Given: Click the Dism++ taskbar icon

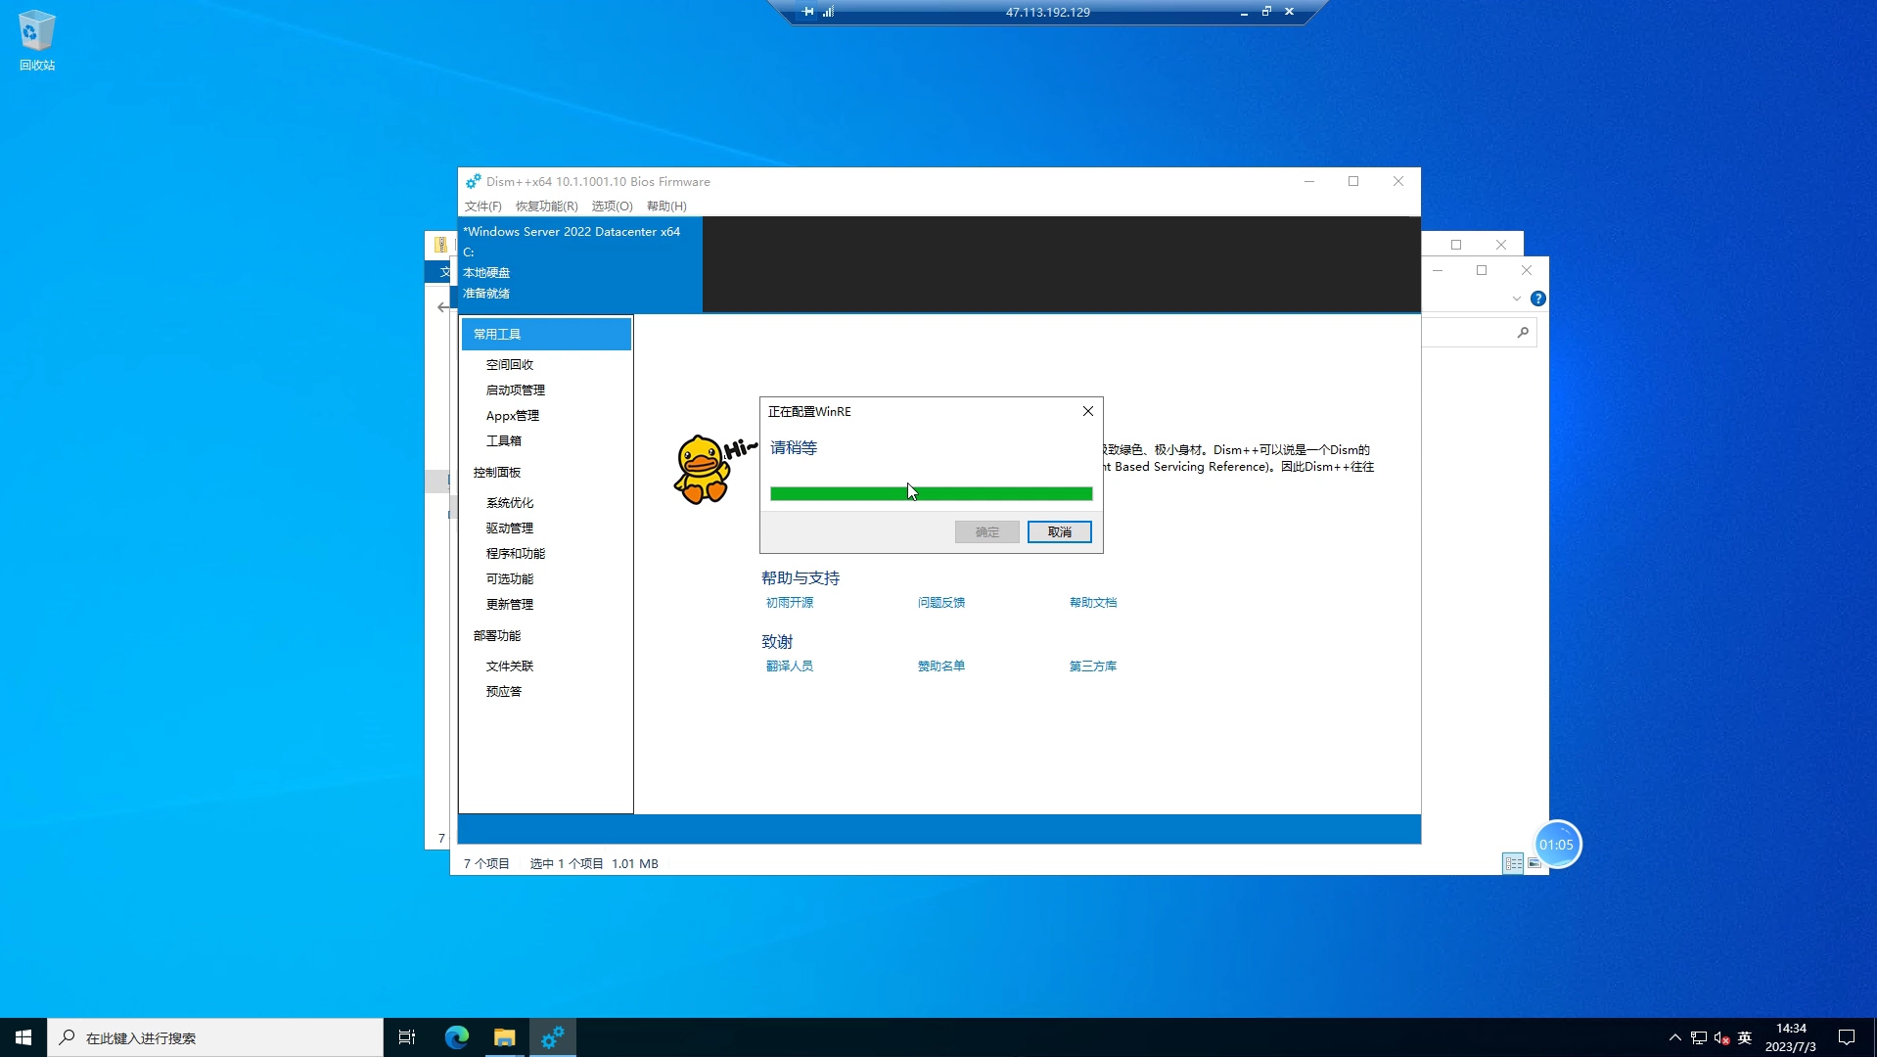Looking at the screenshot, I should click(x=553, y=1037).
